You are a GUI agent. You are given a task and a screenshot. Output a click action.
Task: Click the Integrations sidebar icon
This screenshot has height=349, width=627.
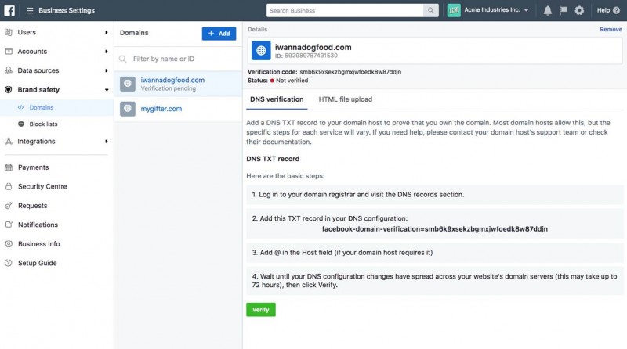(x=9, y=142)
